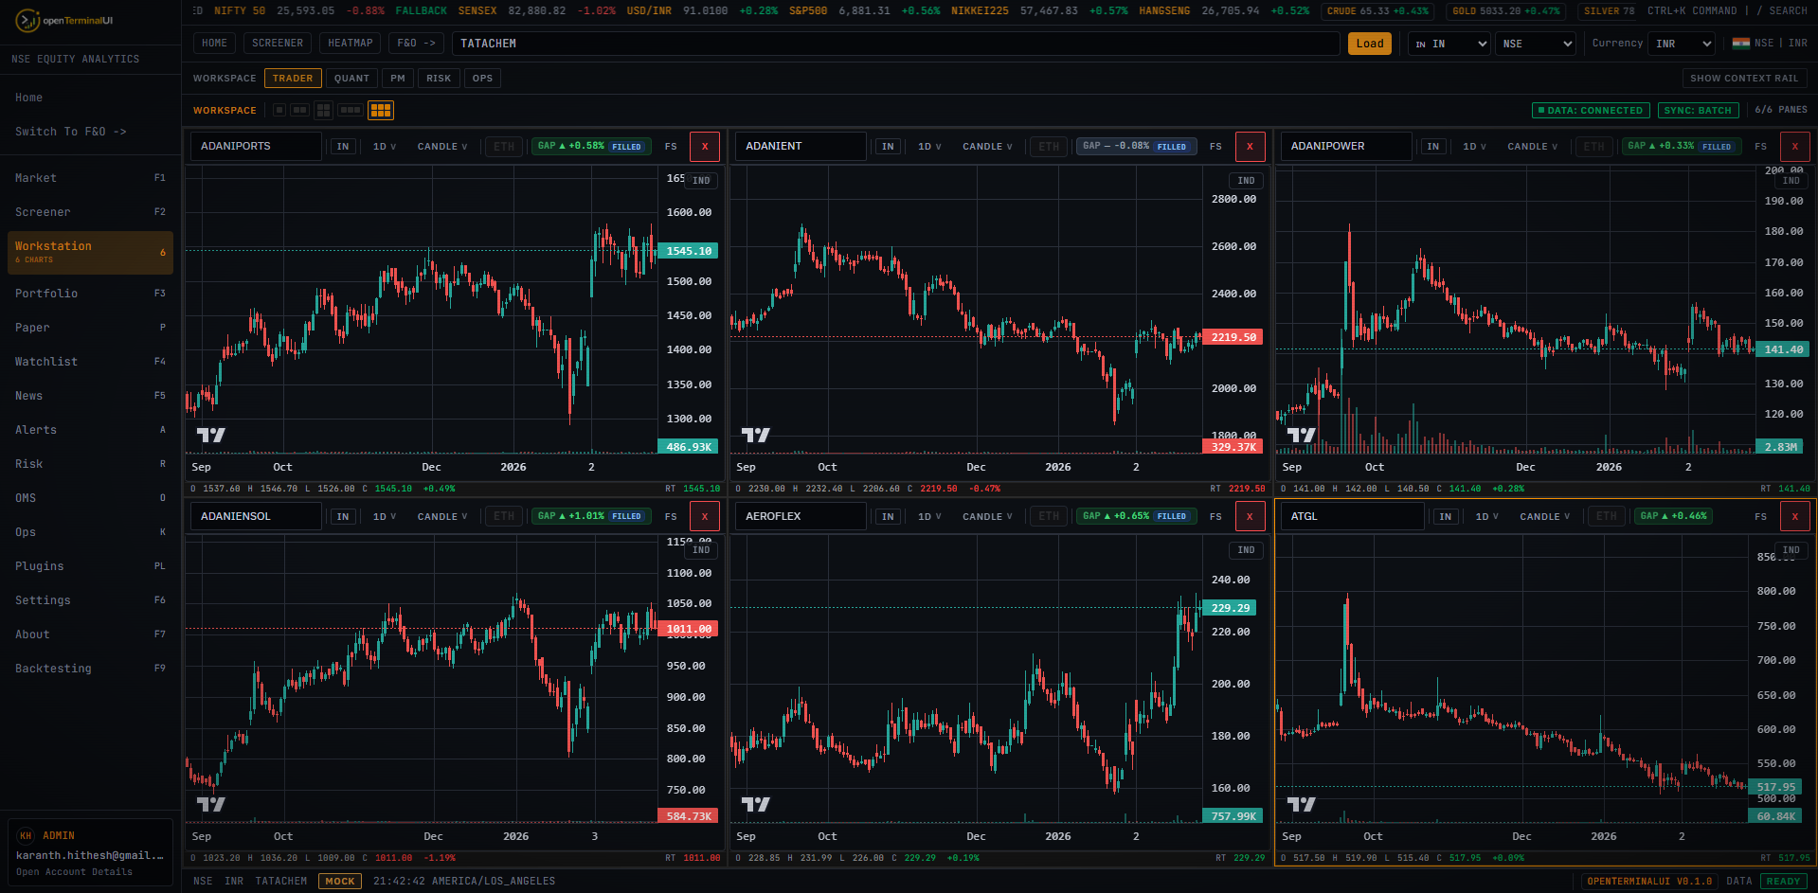
Task: Click SHOW CONTEXT RAIL button
Action: [x=1744, y=79]
